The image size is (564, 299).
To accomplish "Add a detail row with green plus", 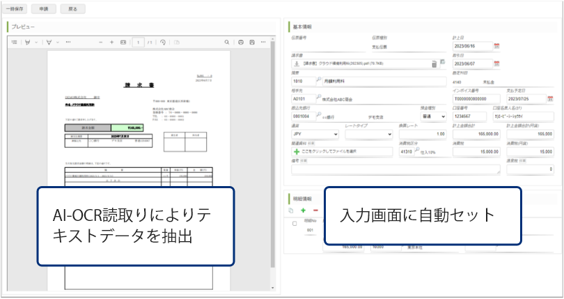I will tap(303, 210).
